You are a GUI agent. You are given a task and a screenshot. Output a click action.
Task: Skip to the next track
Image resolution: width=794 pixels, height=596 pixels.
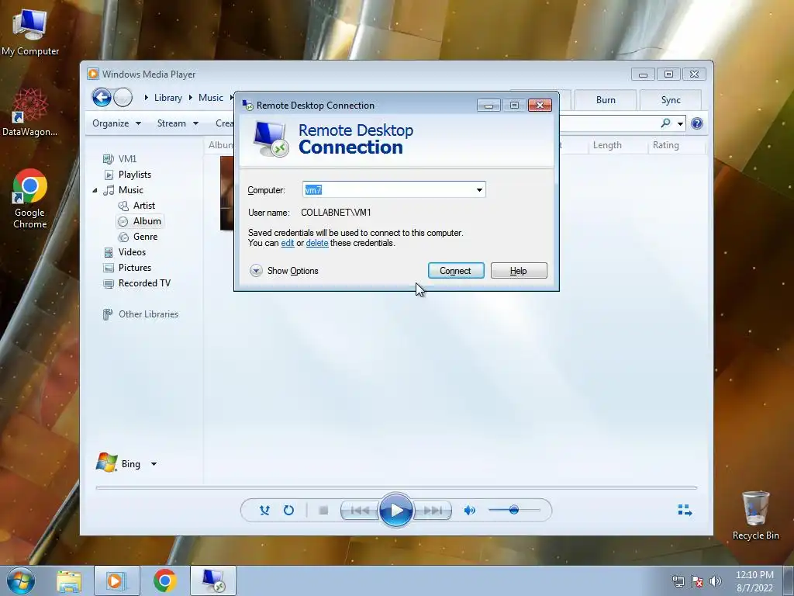click(x=432, y=511)
